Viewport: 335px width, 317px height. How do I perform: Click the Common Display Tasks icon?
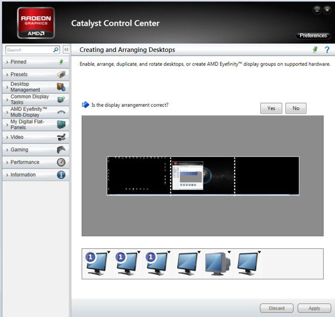point(61,99)
